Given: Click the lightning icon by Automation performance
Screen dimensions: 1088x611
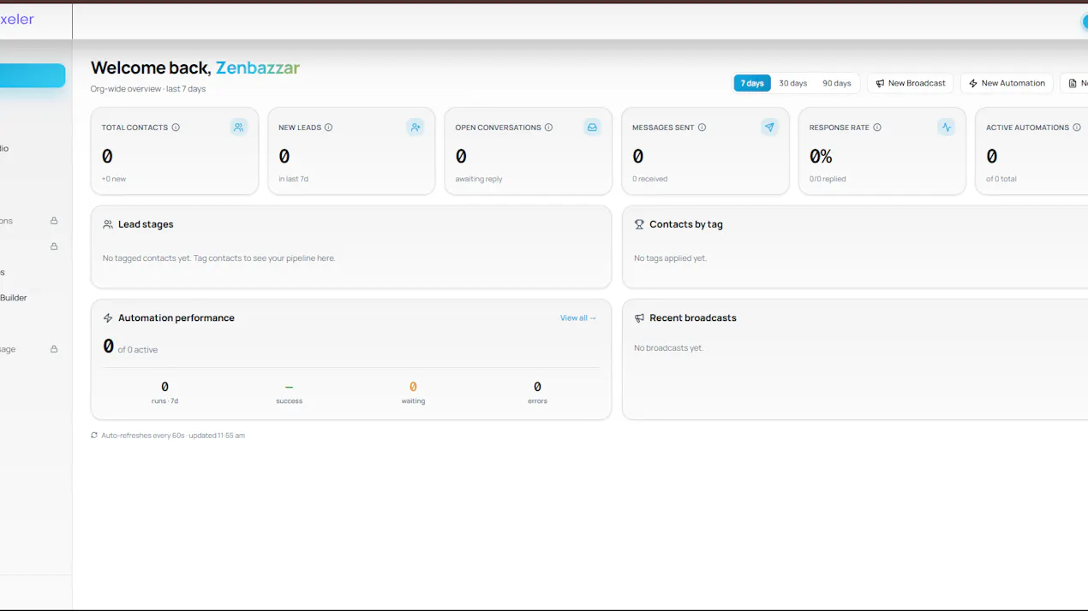Looking at the screenshot, I should tap(108, 318).
